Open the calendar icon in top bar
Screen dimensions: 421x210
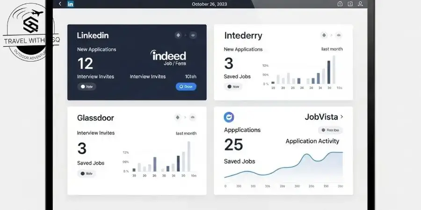point(350,4)
